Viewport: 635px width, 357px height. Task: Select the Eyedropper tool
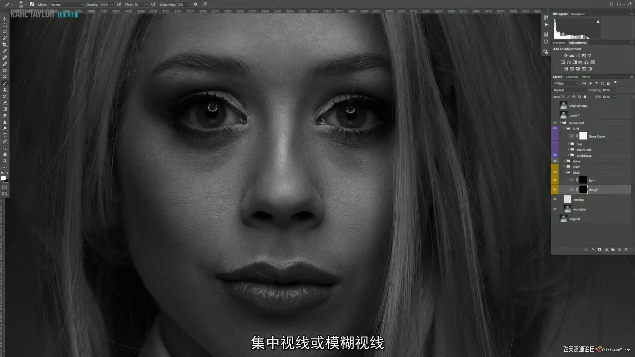[x=5, y=51]
